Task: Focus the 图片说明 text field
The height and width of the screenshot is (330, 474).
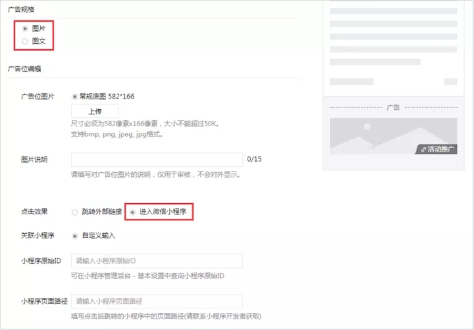Action: [x=157, y=160]
